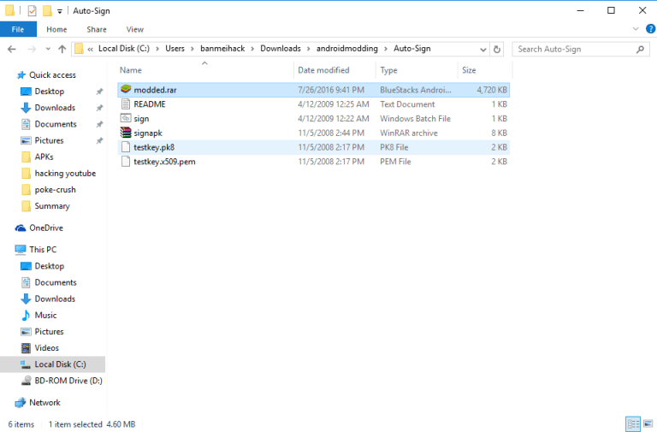The image size is (657, 432).
Task: Click Quick access in the navigation pane
Action: click(46, 74)
